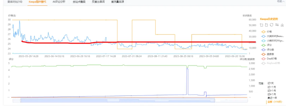The height and width of the screenshot is (108, 286).
Task: Select the Keepa插件替代 tab
Action: [x=37, y=2]
